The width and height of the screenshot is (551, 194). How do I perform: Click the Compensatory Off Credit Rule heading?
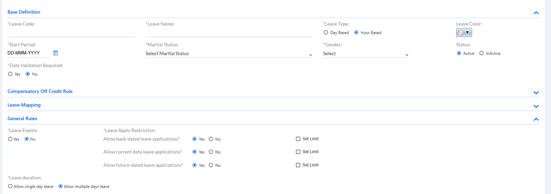(40, 91)
